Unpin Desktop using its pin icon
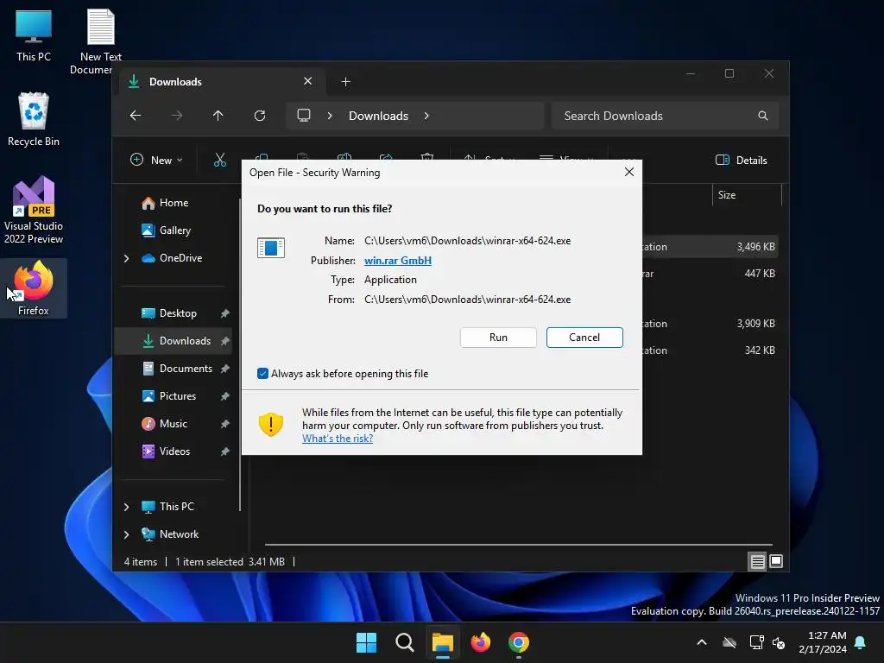884x663 pixels. coord(225,313)
